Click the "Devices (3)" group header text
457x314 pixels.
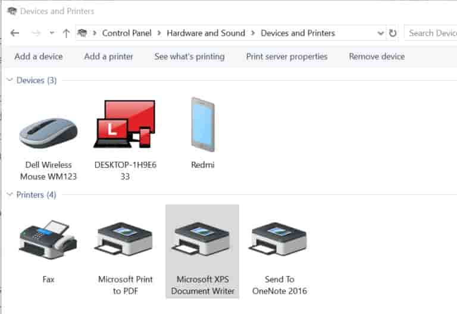pyautogui.click(x=36, y=80)
